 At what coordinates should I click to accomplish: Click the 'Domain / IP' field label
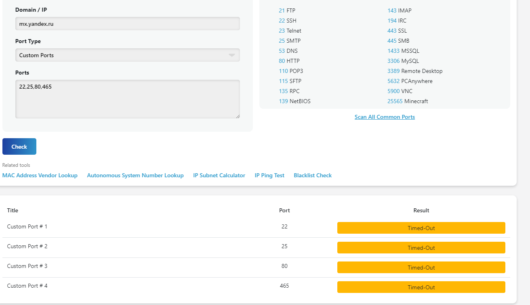[31, 9]
